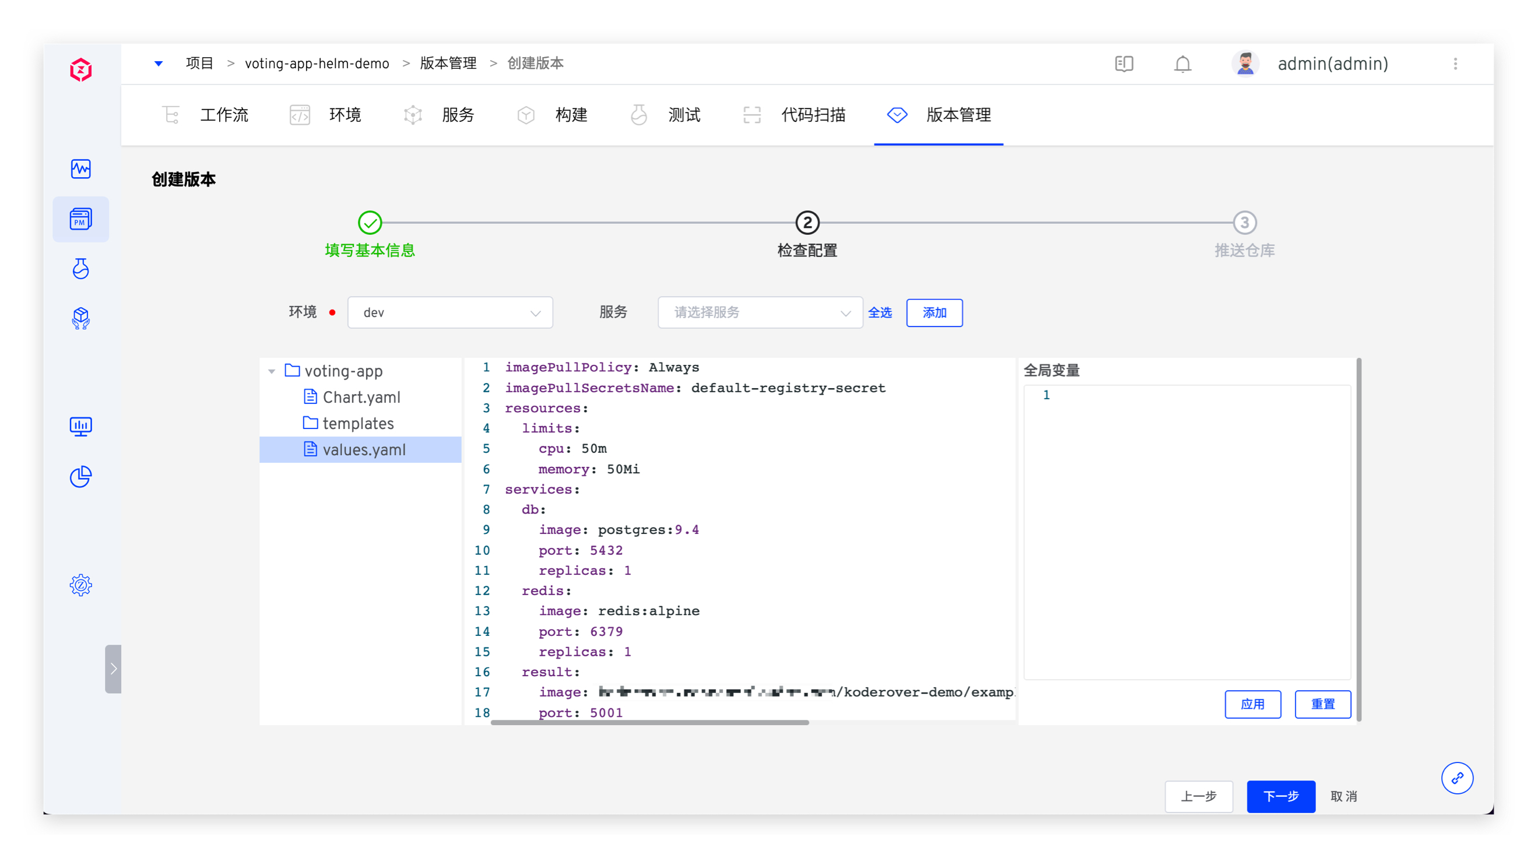Screen dimensions: 1538x858
Task: Switch to the 代码扫描 tab
Action: 794,115
